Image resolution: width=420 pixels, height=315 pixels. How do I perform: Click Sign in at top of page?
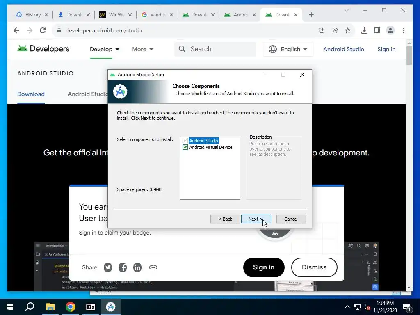[x=386, y=49]
